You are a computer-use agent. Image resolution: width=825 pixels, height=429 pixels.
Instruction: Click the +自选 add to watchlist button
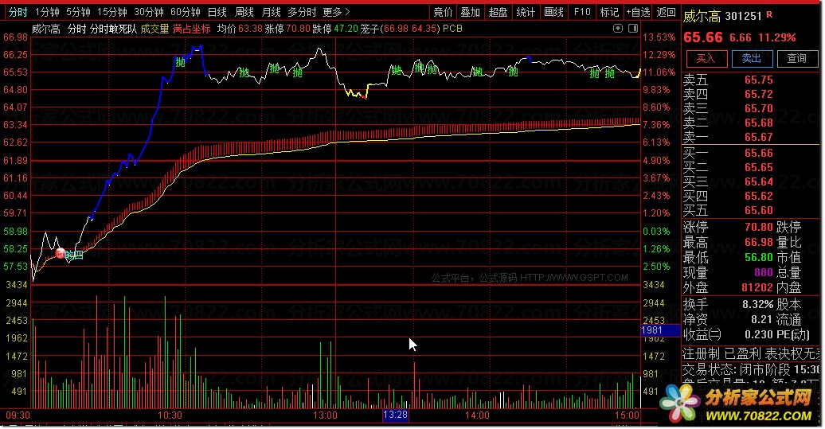click(x=638, y=12)
